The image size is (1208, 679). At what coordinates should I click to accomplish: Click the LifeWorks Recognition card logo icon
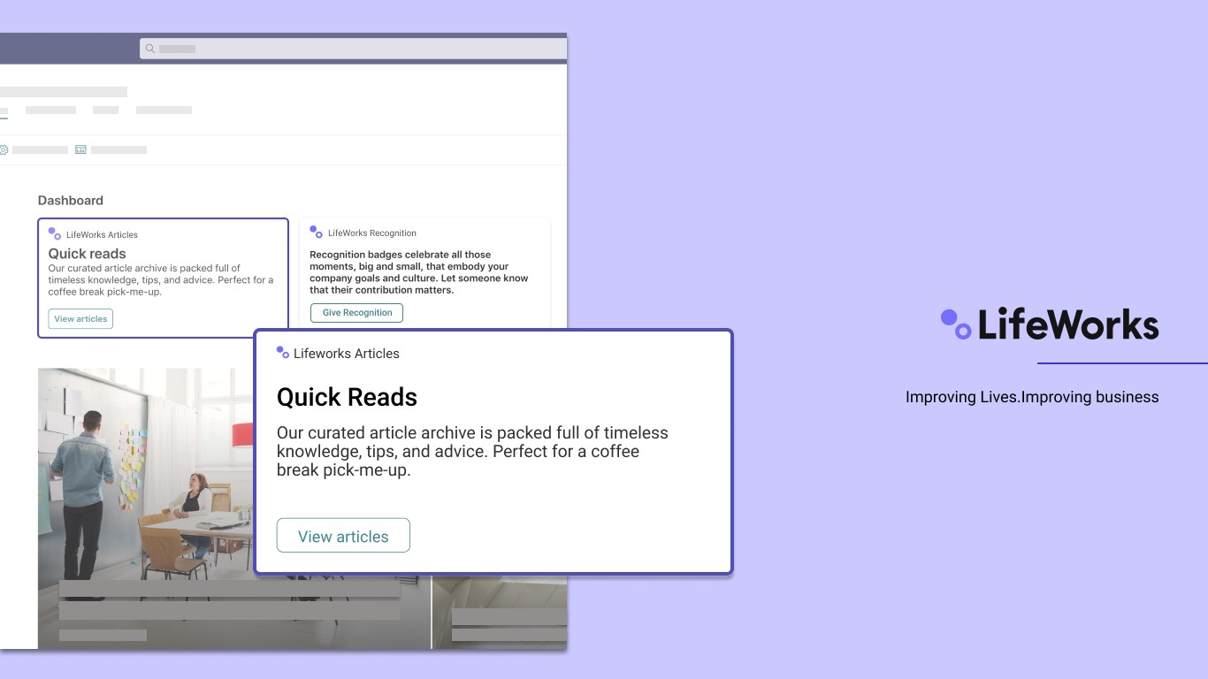pos(316,232)
